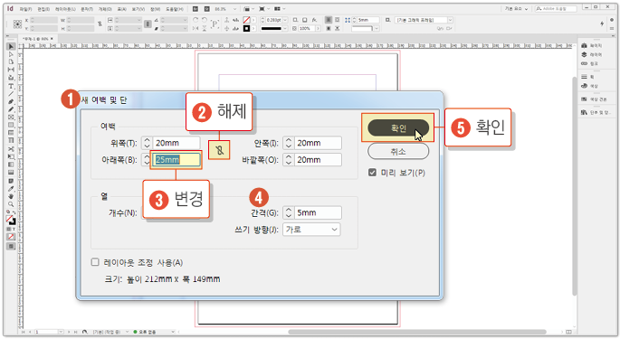
Task: Open the 쓰기 방향 가로 dropdown
Action: tap(311, 230)
